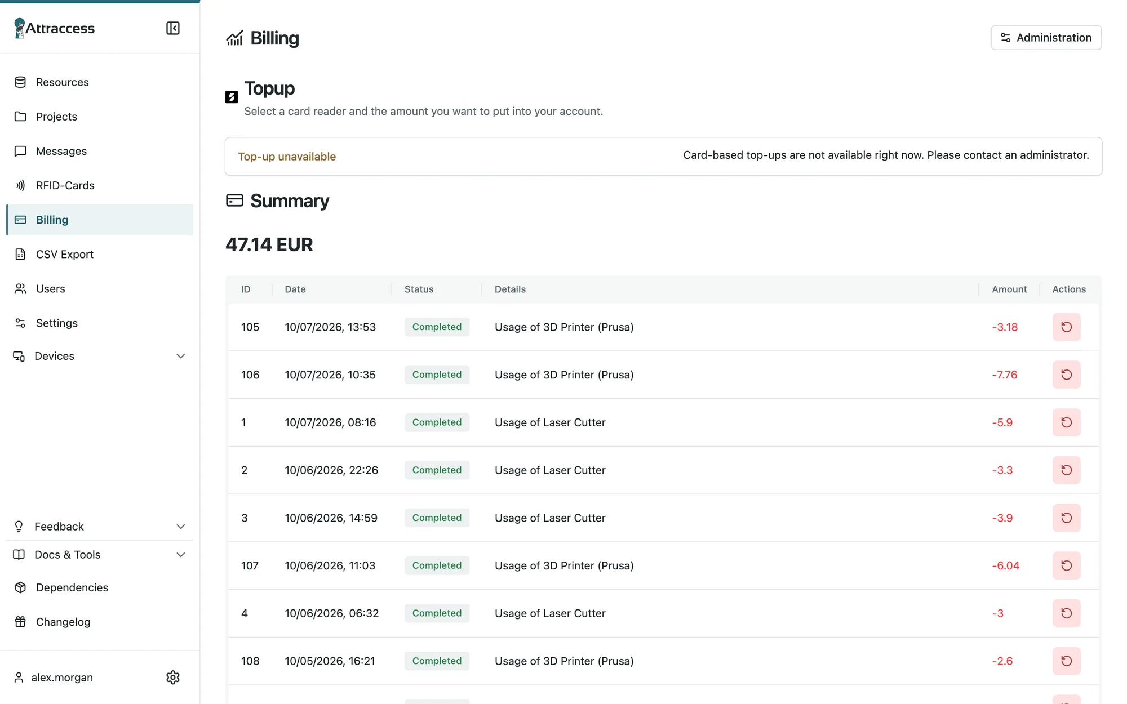Viewport: 1127px width, 704px height.
Task: Click the Dependencies package icon
Action: coord(20,587)
